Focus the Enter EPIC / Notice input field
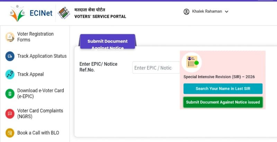 click(x=156, y=68)
